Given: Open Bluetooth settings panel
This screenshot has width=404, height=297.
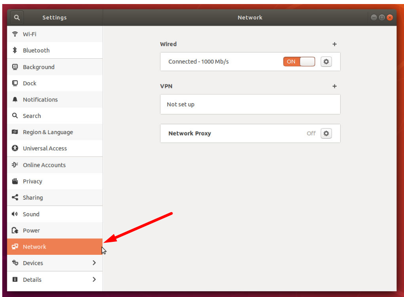Looking at the screenshot, I should tap(55, 50).
